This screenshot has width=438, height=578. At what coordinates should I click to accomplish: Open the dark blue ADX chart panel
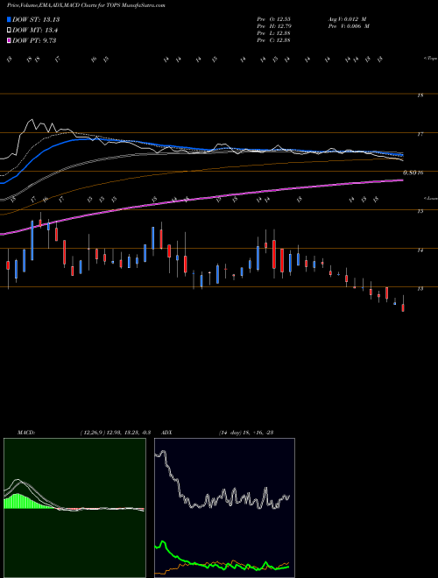coord(224,508)
